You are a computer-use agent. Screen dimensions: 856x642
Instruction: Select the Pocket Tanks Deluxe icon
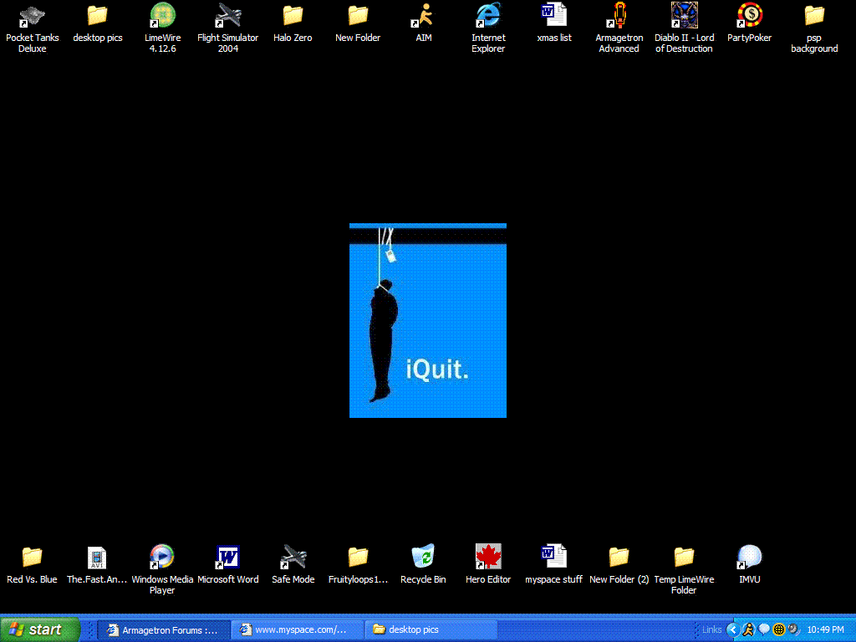pos(32,16)
